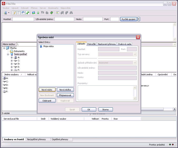Toggle the transfer queue display icon
178x148 pixels.
point(27,13)
